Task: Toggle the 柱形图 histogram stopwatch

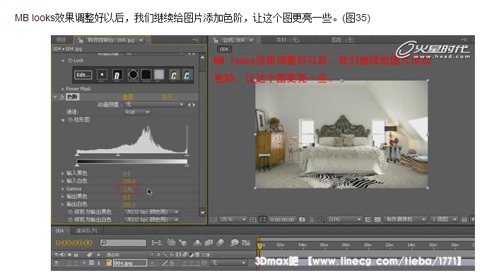Action: [70, 120]
